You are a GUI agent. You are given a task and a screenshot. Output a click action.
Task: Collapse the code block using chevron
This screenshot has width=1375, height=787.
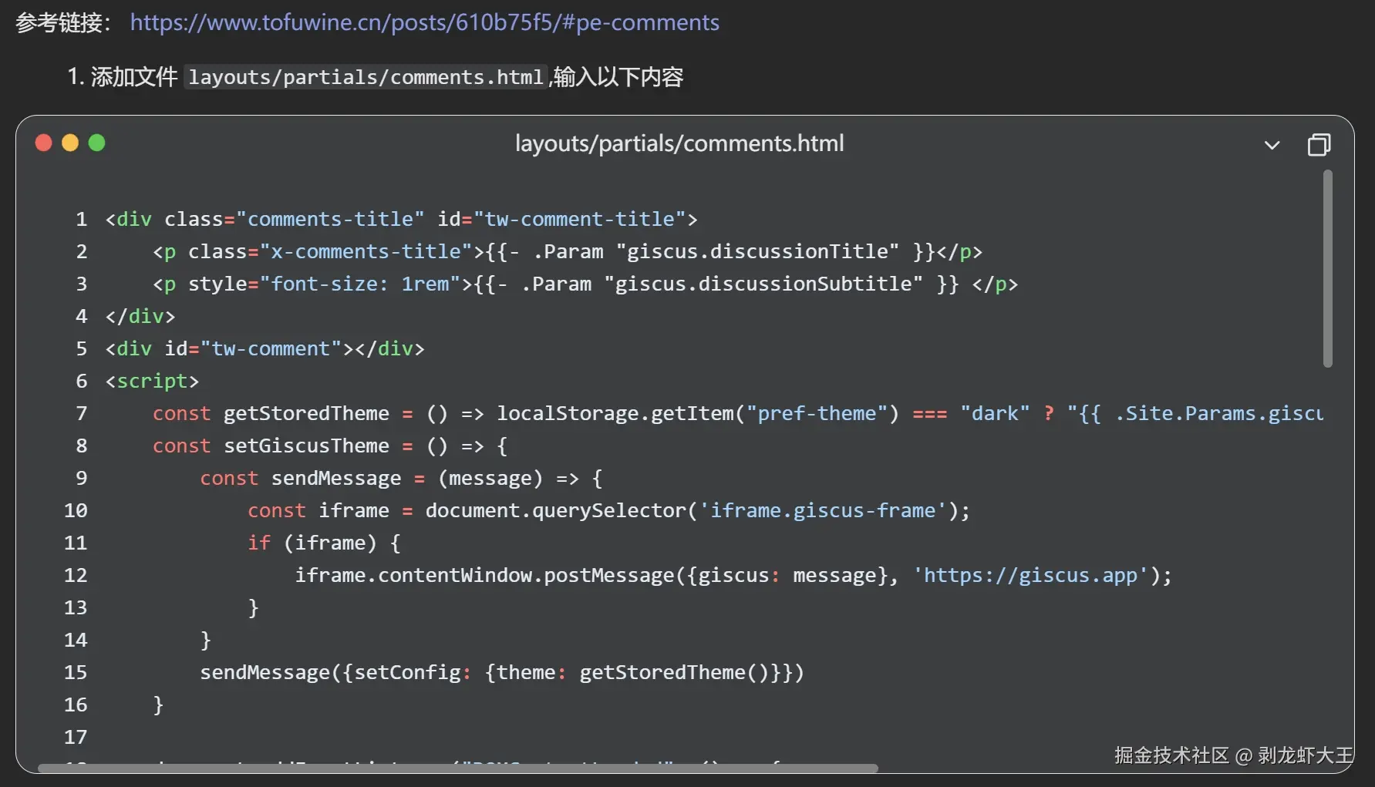click(1272, 145)
